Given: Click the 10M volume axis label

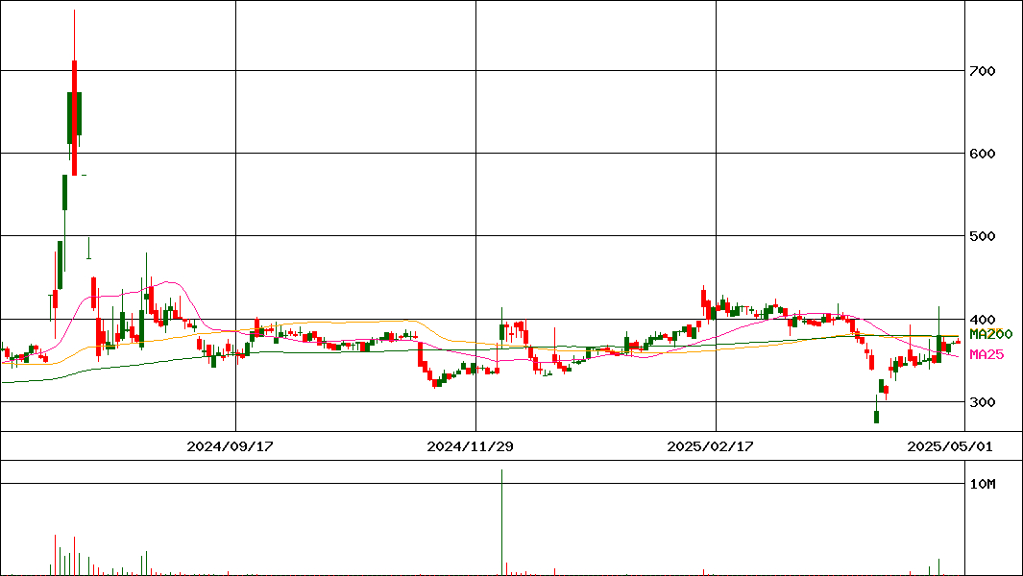Looking at the screenshot, I should click(983, 484).
